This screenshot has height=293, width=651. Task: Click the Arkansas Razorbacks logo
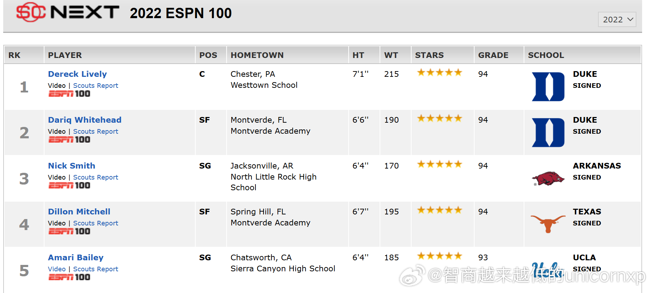click(x=548, y=178)
